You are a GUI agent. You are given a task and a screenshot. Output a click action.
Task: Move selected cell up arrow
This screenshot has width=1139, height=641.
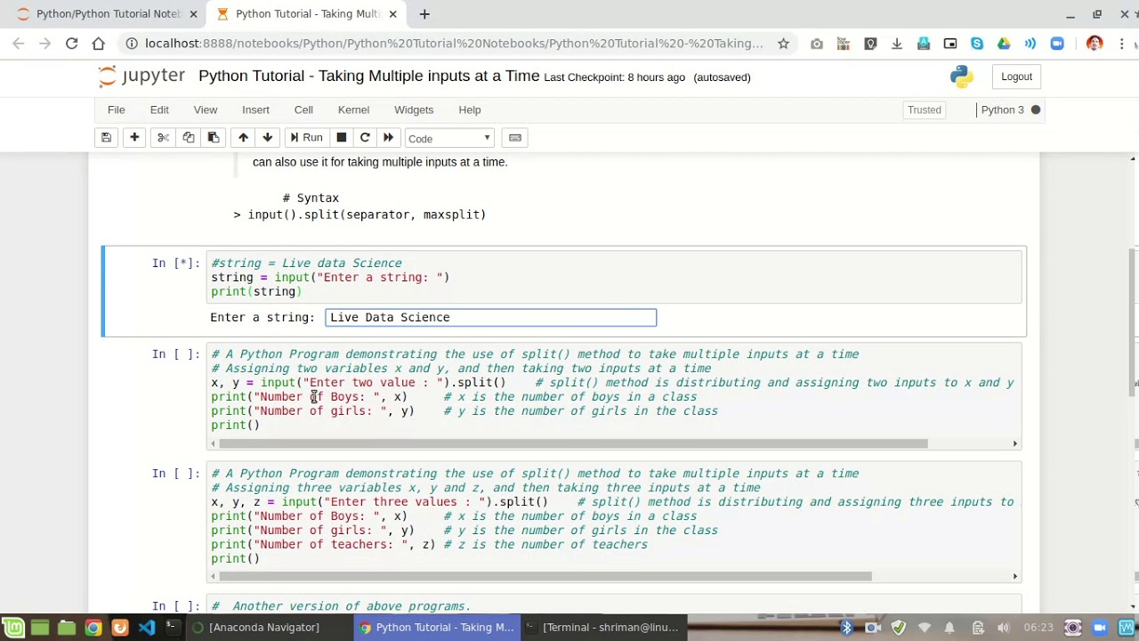point(243,138)
